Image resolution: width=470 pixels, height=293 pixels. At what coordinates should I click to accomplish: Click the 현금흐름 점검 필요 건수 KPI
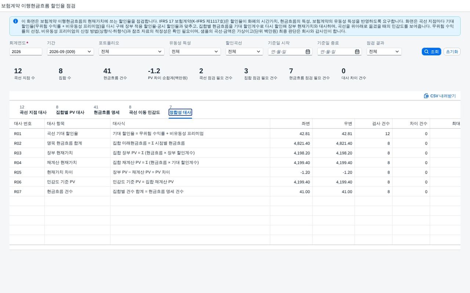[x=309, y=74]
